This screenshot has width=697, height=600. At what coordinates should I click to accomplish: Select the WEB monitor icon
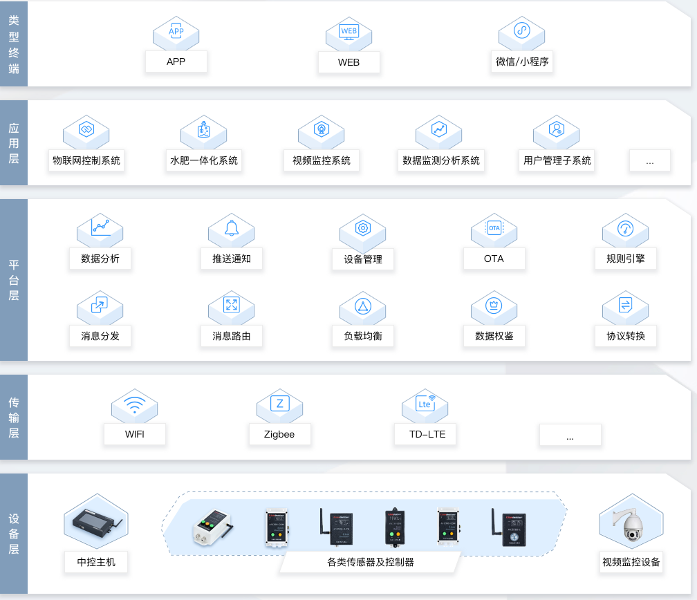pos(349,32)
